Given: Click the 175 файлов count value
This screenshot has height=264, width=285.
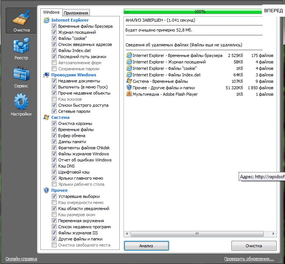Looking at the screenshot, I should pos(262,55).
